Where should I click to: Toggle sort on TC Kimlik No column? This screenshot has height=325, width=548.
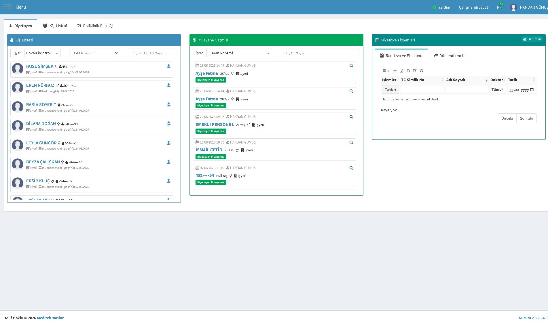[x=422, y=80]
